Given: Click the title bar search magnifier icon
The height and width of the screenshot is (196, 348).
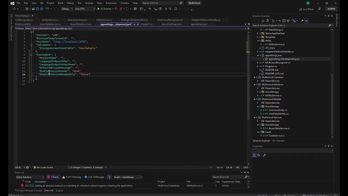Looking at the screenshot, I should point(181,3).
